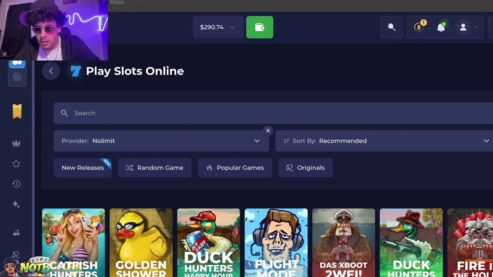
Task: Show the Originals games
Action: [305, 168]
